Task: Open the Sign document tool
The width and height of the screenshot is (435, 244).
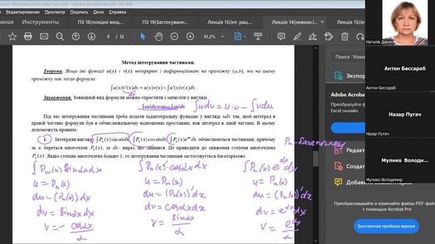Action: coord(313,37)
